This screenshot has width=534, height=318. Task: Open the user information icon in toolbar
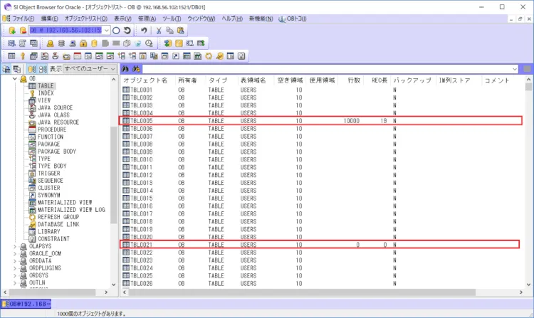50,43
